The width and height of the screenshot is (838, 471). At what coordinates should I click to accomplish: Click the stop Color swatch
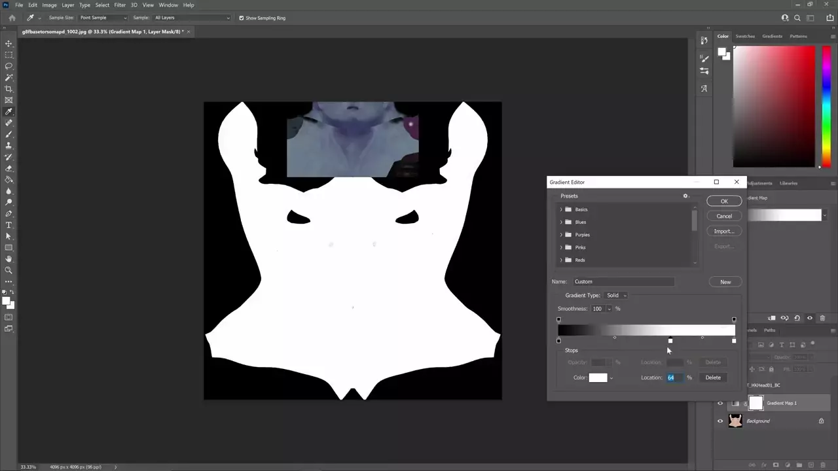pyautogui.click(x=598, y=377)
